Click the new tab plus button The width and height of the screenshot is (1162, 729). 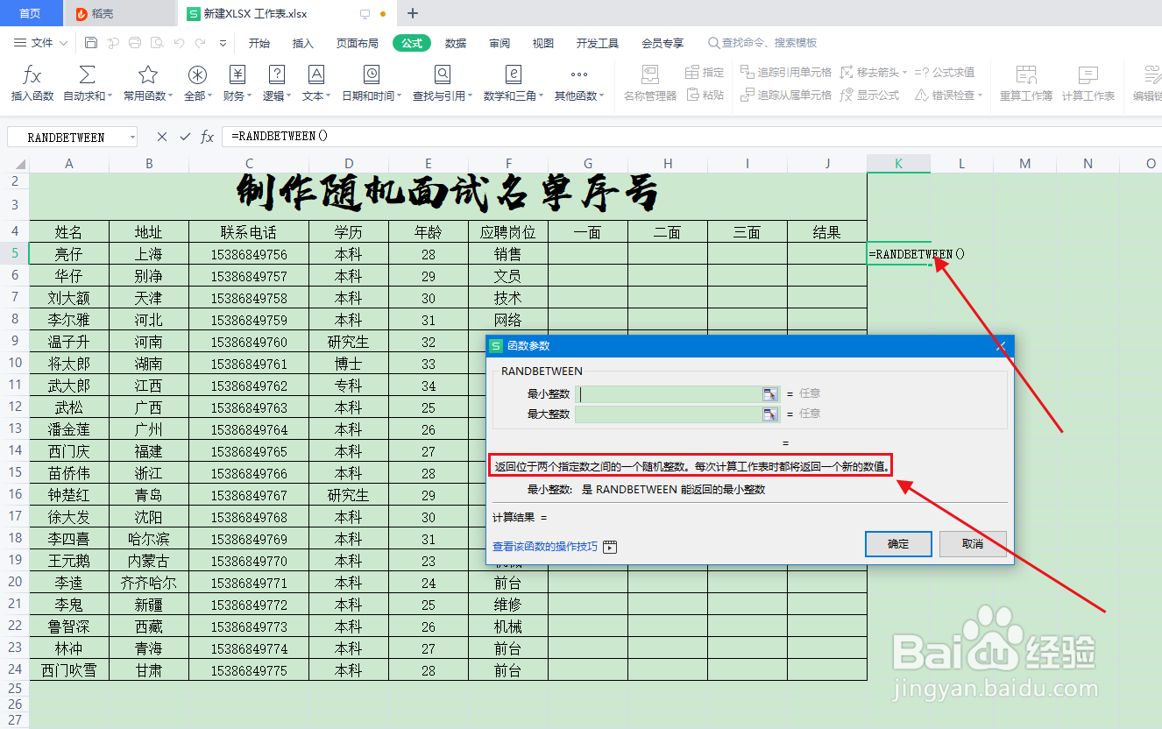[413, 13]
